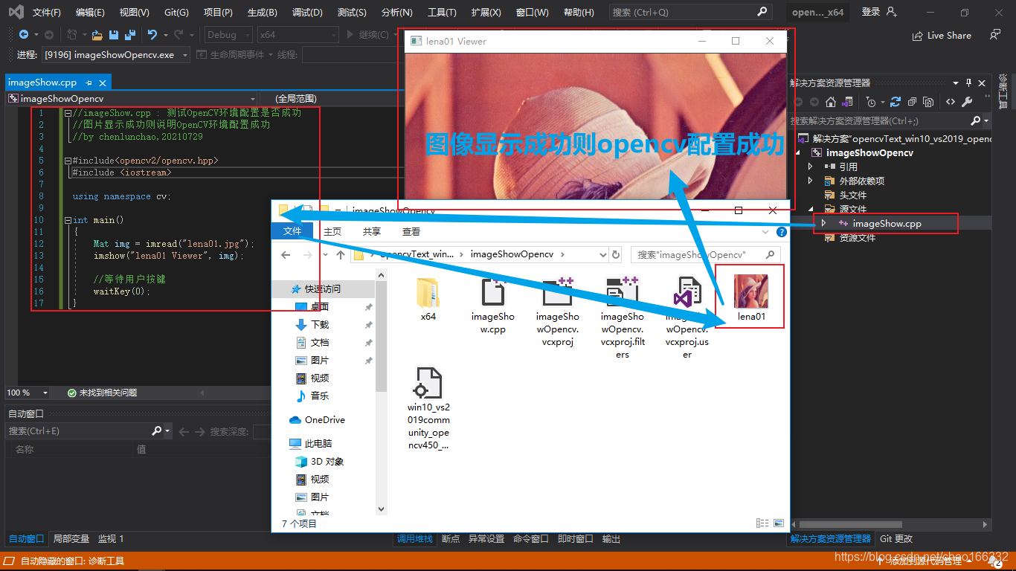
Task: Click the Live Share button
Action: coord(942,35)
